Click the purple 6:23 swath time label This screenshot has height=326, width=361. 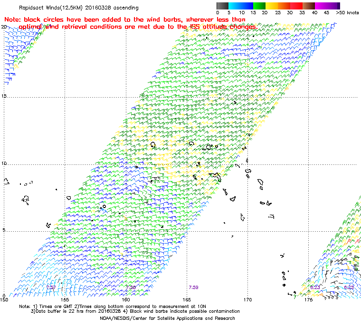click(x=315, y=288)
